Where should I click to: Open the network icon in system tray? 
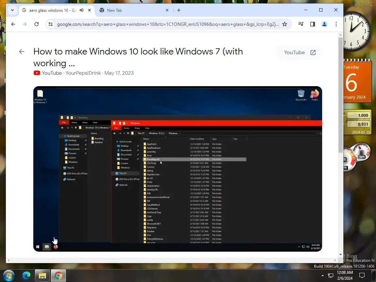click(x=331, y=275)
